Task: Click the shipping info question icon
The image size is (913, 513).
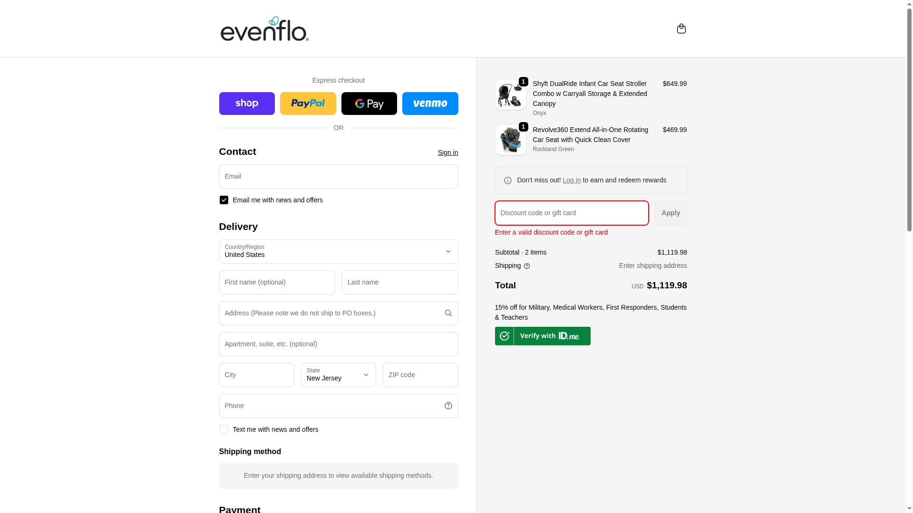Action: (527, 266)
